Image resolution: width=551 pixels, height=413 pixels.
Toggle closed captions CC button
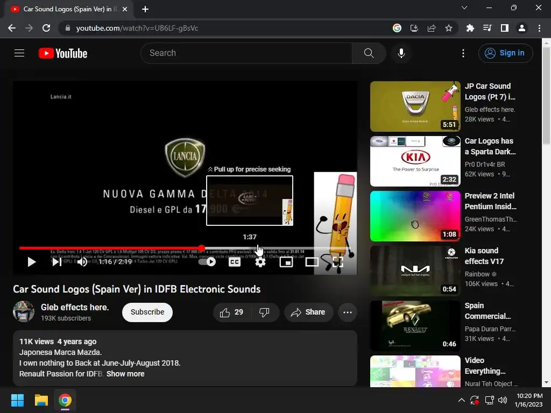pyautogui.click(x=235, y=262)
